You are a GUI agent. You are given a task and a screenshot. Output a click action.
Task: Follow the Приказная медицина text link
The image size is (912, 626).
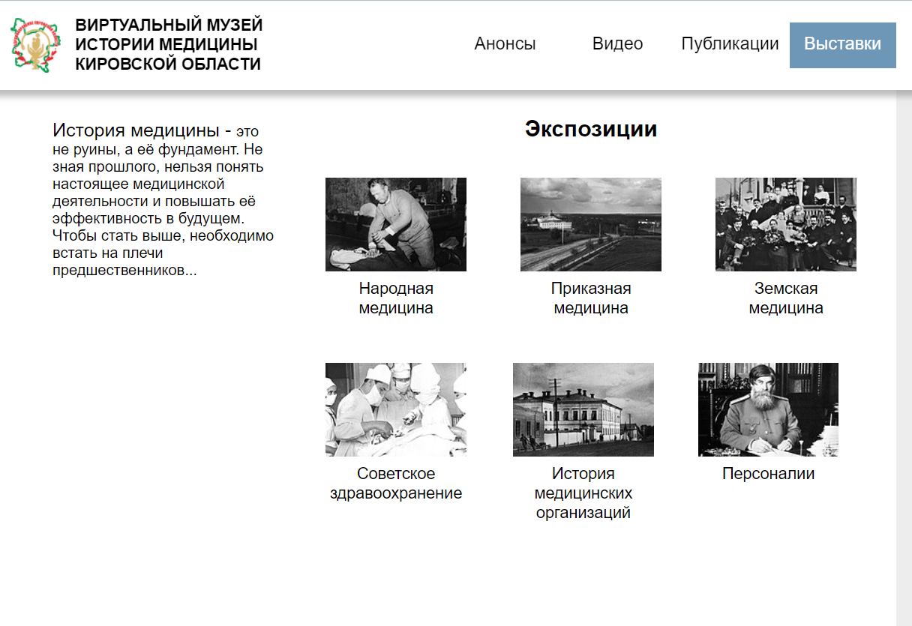coord(591,298)
